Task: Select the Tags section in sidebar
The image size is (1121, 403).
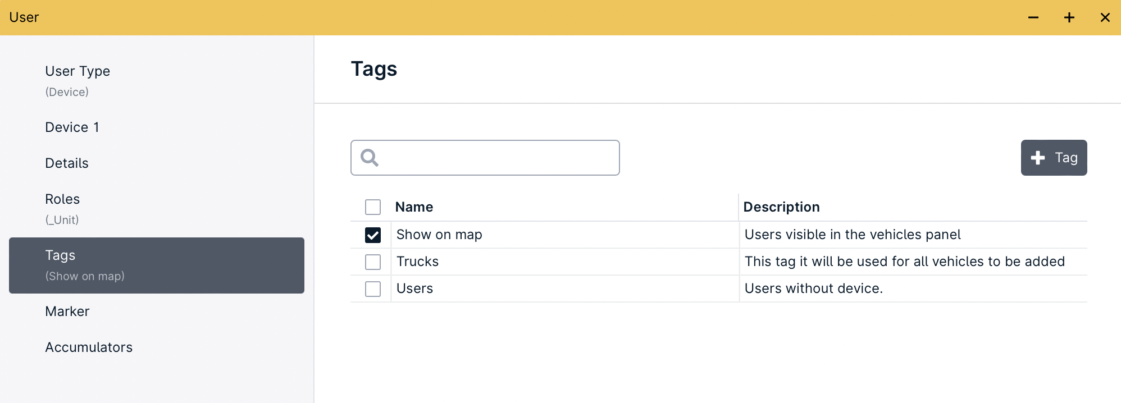Action: (157, 265)
